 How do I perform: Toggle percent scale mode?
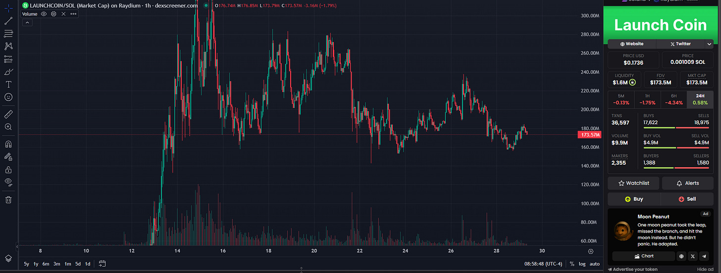(572, 264)
